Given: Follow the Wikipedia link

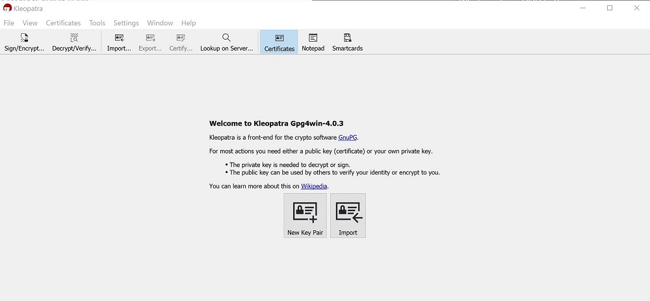Looking at the screenshot, I should (315, 187).
